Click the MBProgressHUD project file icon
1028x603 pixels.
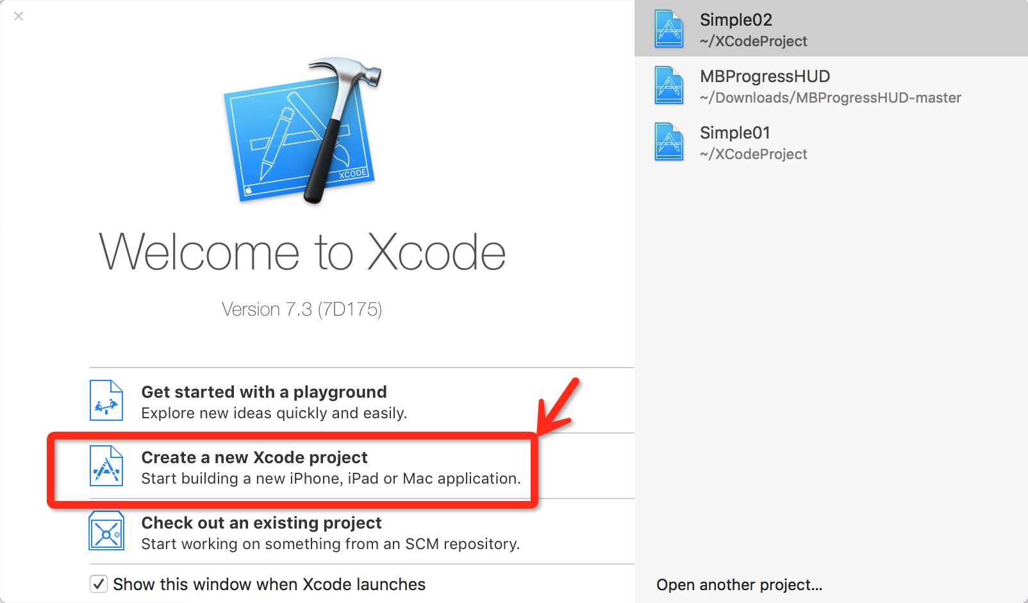pos(669,85)
